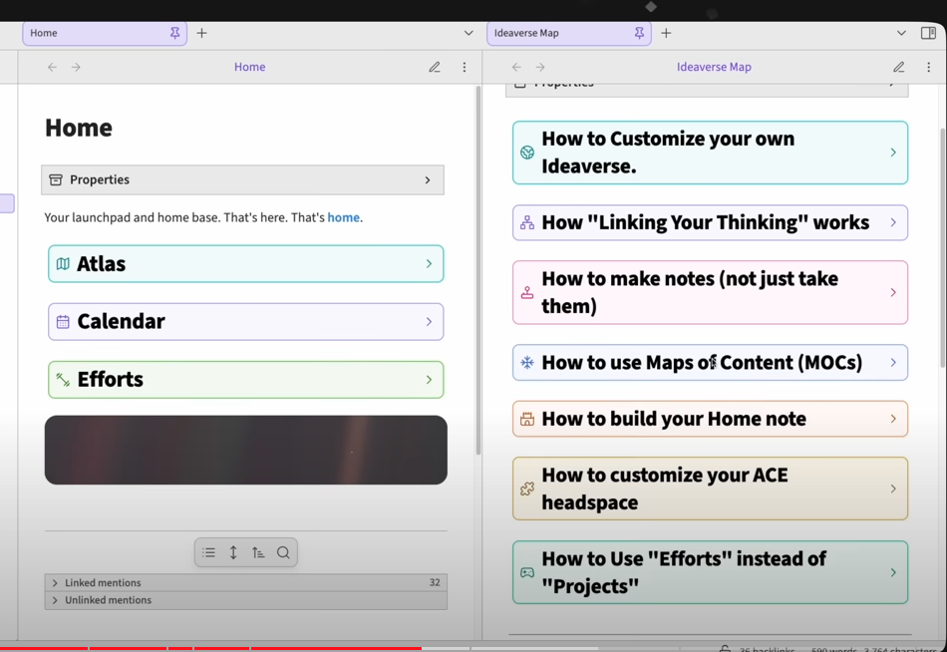The height and width of the screenshot is (652, 947).
Task: Click the globe icon on Customize your own Ideaverse
Action: pyautogui.click(x=527, y=153)
